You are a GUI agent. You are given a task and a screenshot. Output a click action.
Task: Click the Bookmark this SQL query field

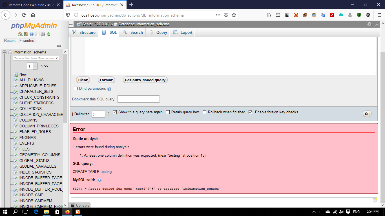[x=138, y=99]
